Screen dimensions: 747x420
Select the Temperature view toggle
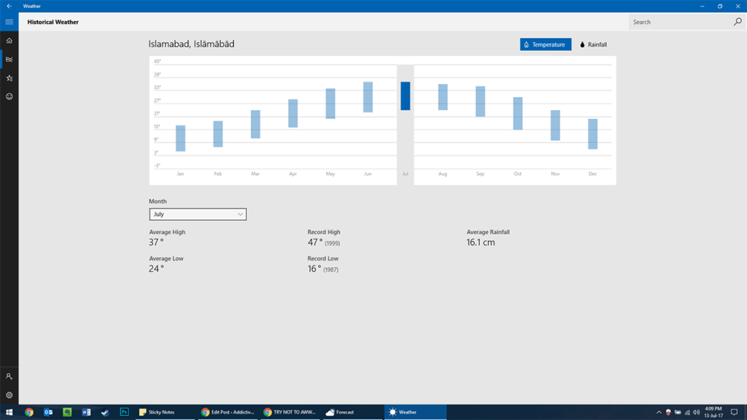(545, 44)
